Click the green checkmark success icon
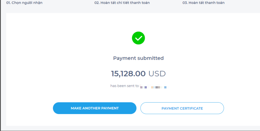Screen dimensions: 260x131 [138, 38]
